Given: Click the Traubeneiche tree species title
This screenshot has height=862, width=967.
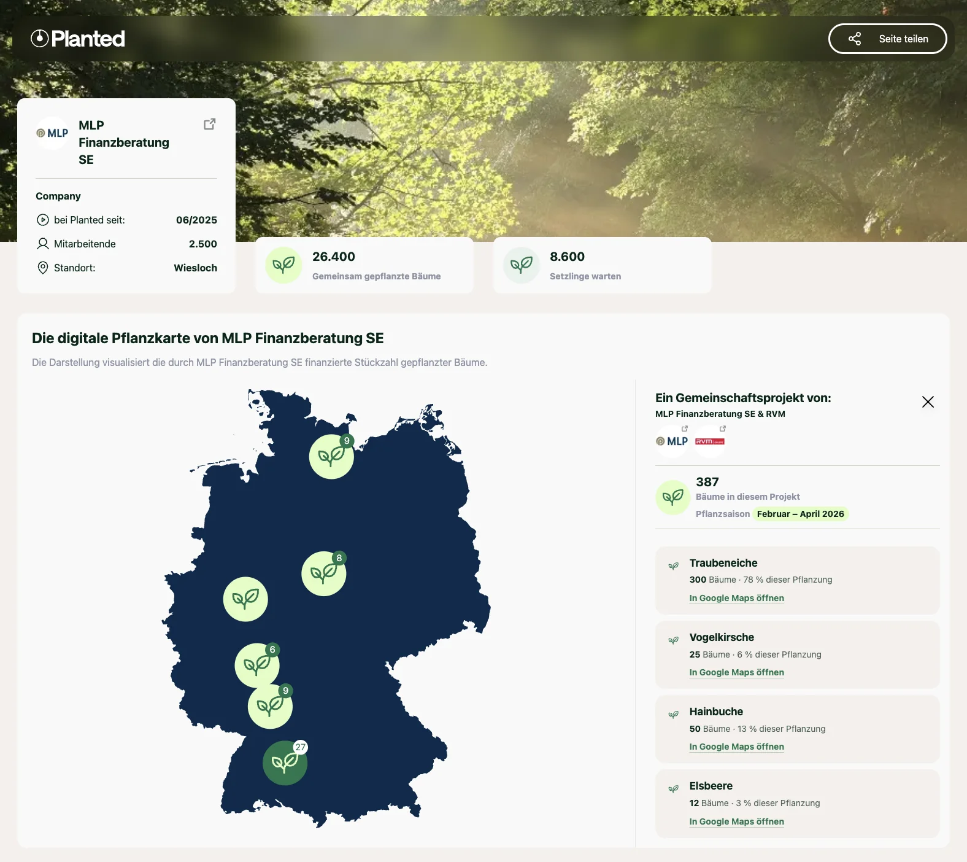Looking at the screenshot, I should 723,563.
